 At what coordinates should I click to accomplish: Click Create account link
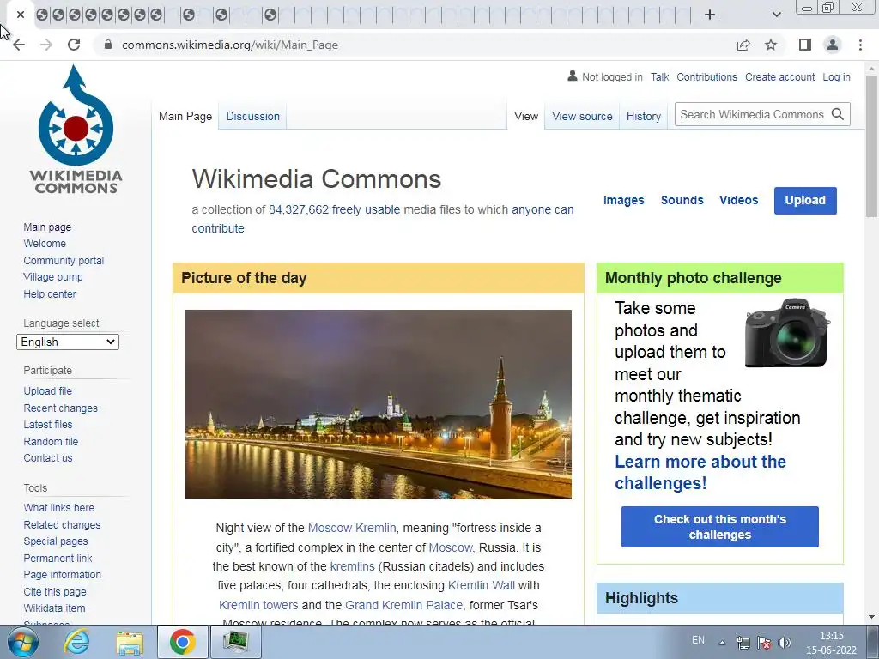[x=779, y=76]
